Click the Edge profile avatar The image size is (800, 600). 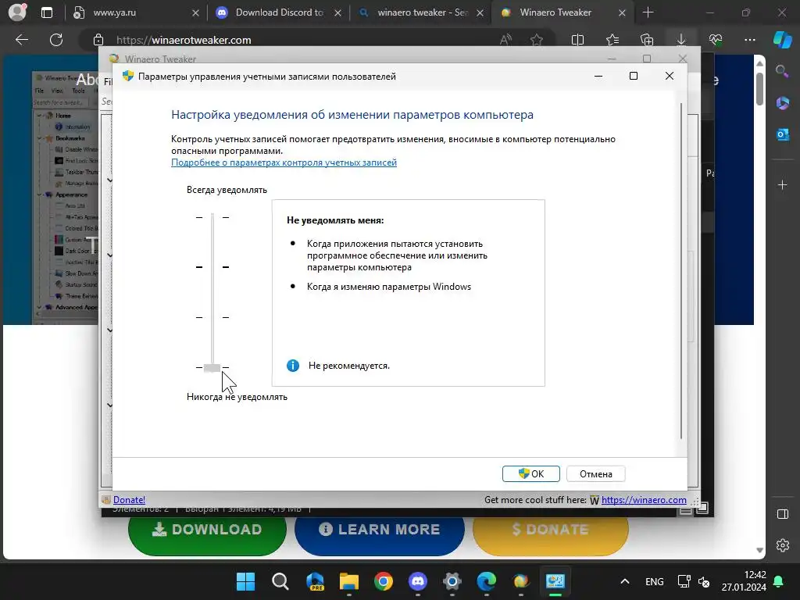[17, 12]
